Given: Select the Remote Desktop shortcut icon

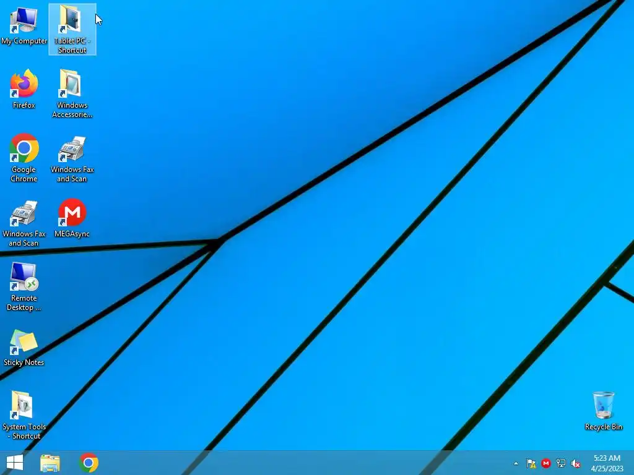Looking at the screenshot, I should [24, 287].
